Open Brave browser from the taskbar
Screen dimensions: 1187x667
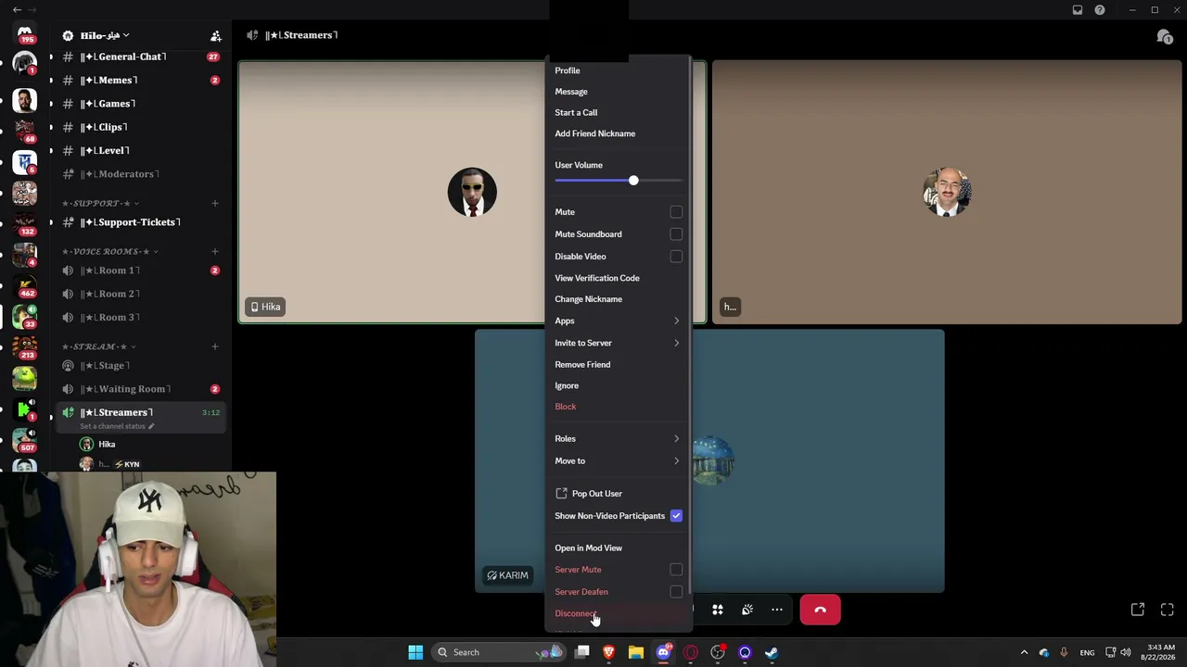(x=609, y=652)
